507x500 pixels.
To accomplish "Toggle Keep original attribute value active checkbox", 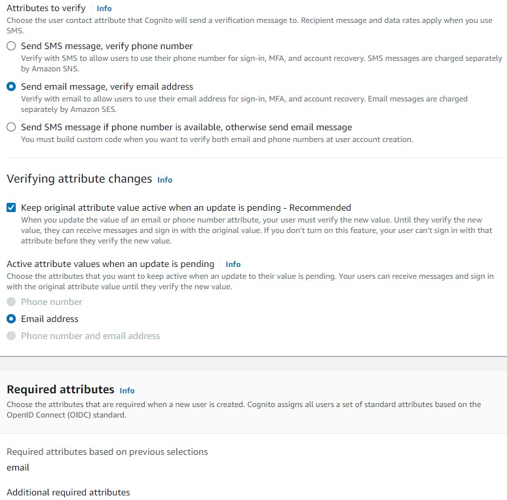I will point(11,207).
